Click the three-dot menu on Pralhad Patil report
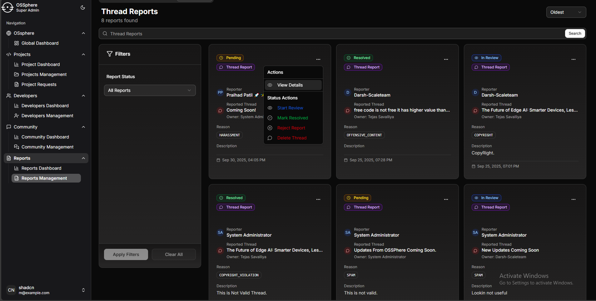The image size is (596, 301). pyautogui.click(x=318, y=59)
